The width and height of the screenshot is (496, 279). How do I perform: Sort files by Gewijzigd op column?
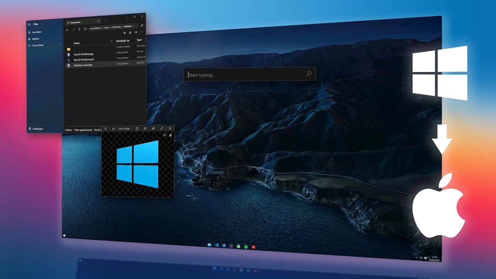(122, 41)
